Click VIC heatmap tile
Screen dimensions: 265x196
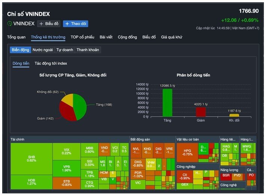pos(138,184)
